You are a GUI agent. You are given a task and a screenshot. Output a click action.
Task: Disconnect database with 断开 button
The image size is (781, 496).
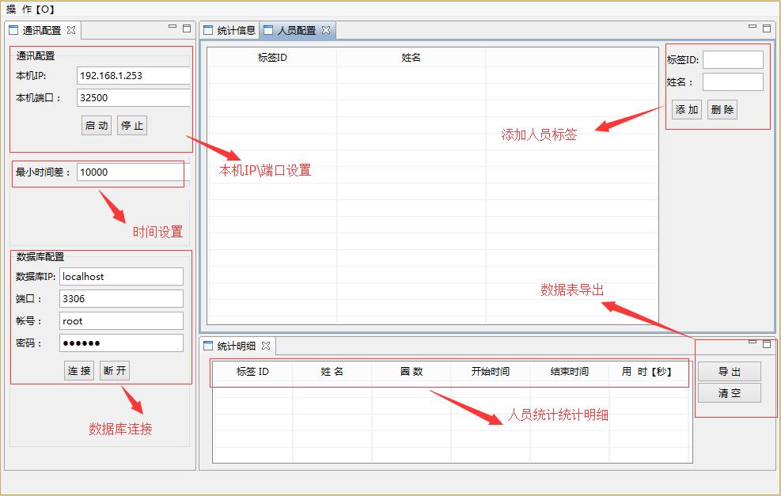pos(115,370)
